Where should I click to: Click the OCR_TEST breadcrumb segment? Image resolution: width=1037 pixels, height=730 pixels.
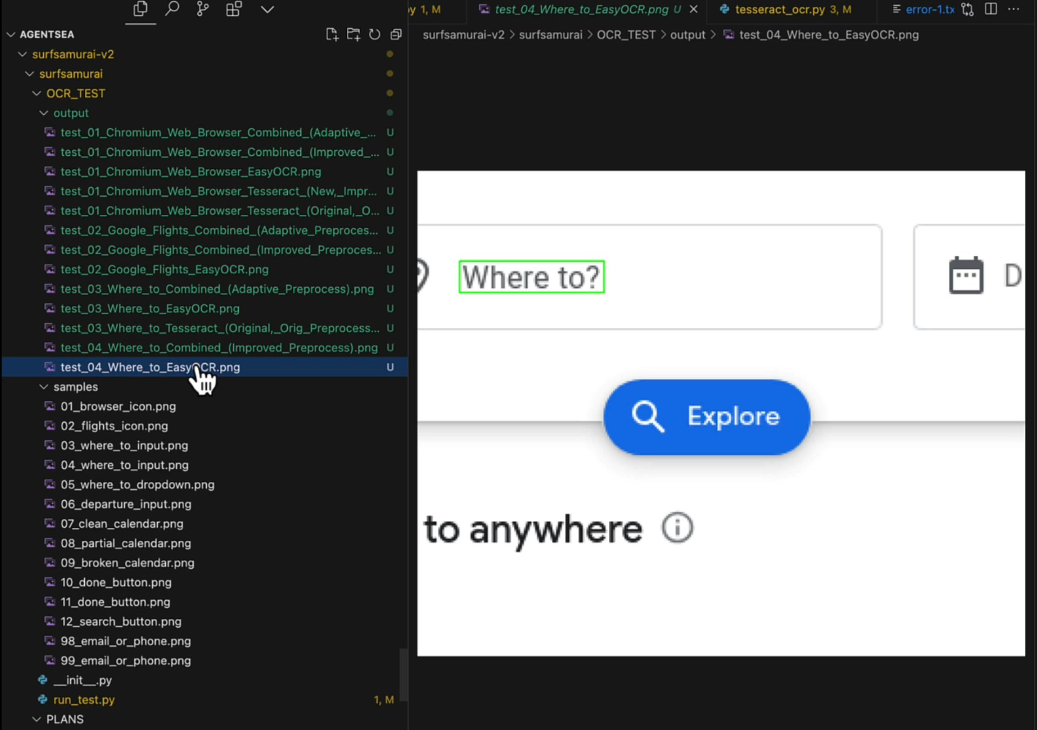tap(626, 35)
